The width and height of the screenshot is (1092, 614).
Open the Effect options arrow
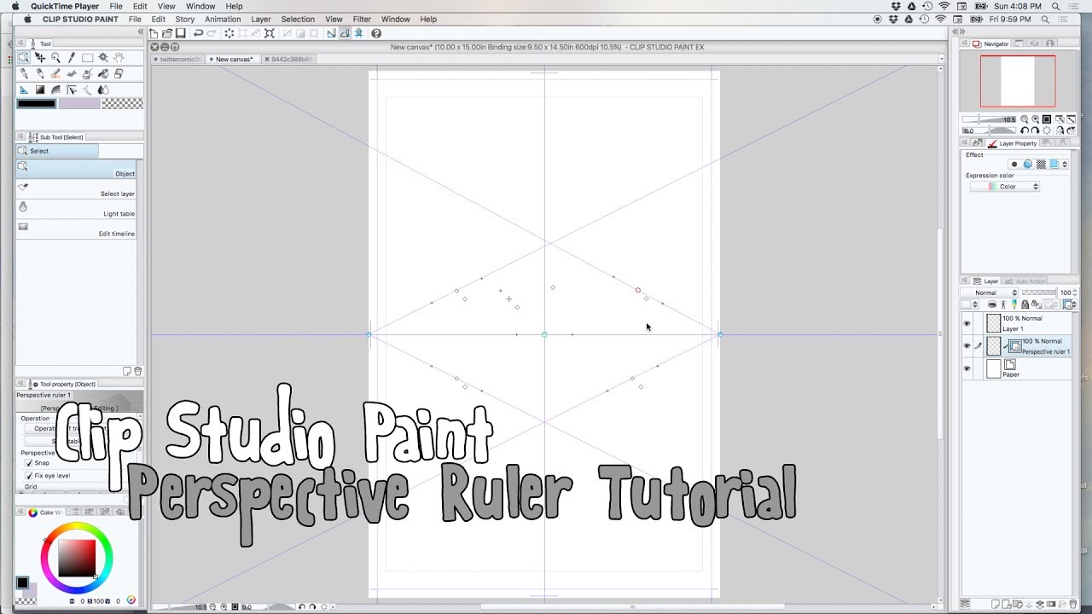tap(1064, 164)
